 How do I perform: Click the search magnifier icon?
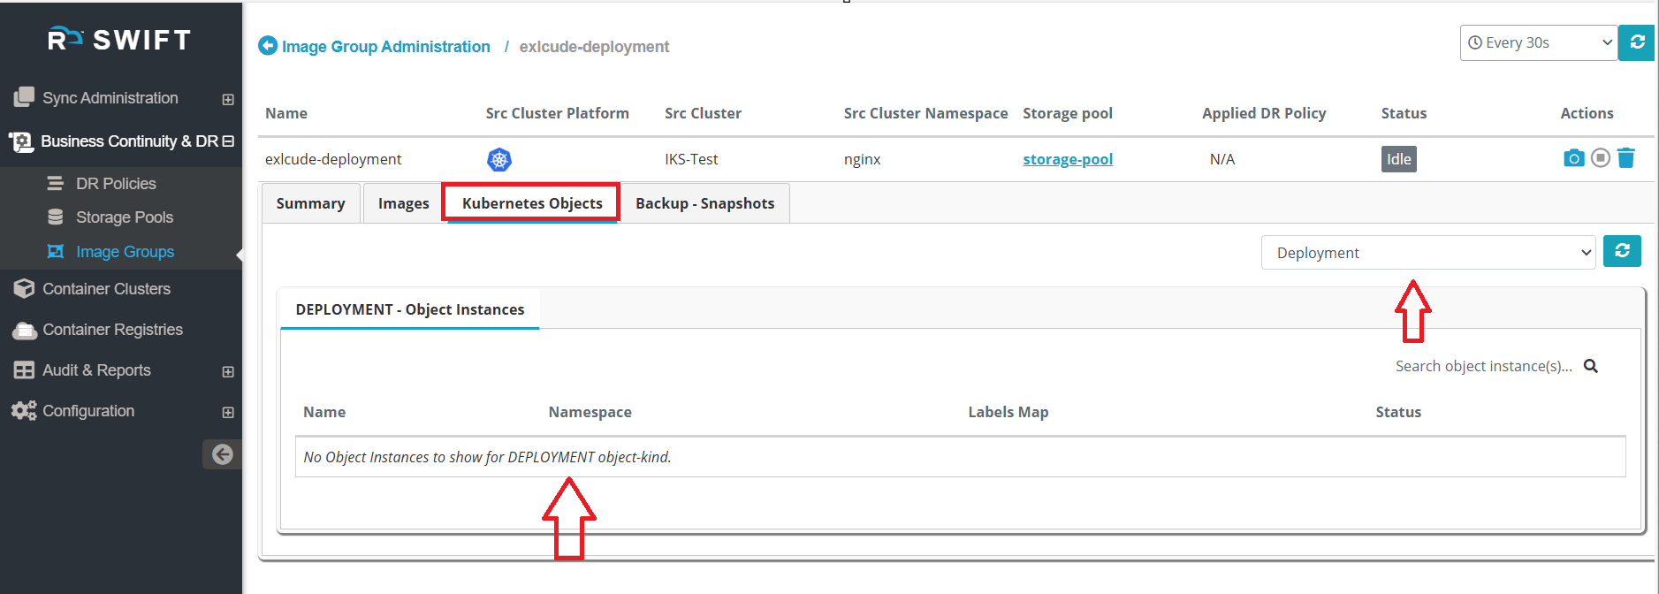(x=1590, y=366)
